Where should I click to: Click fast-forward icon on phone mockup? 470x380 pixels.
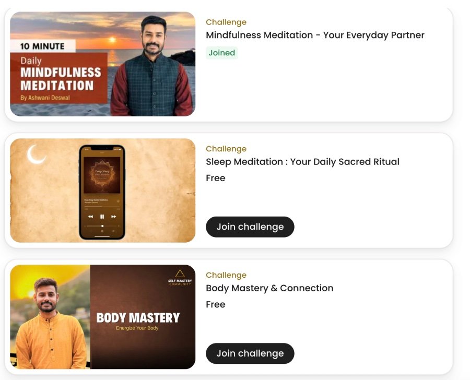pyautogui.click(x=113, y=217)
